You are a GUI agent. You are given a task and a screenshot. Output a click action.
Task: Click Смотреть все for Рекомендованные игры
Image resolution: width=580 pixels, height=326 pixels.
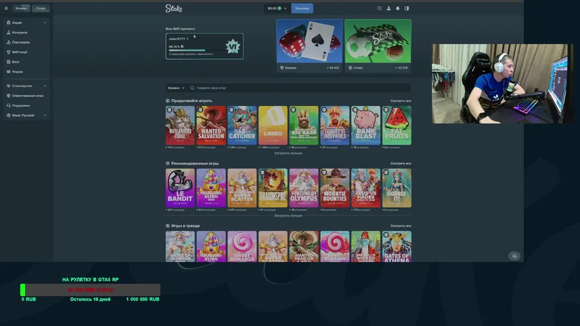coord(400,163)
